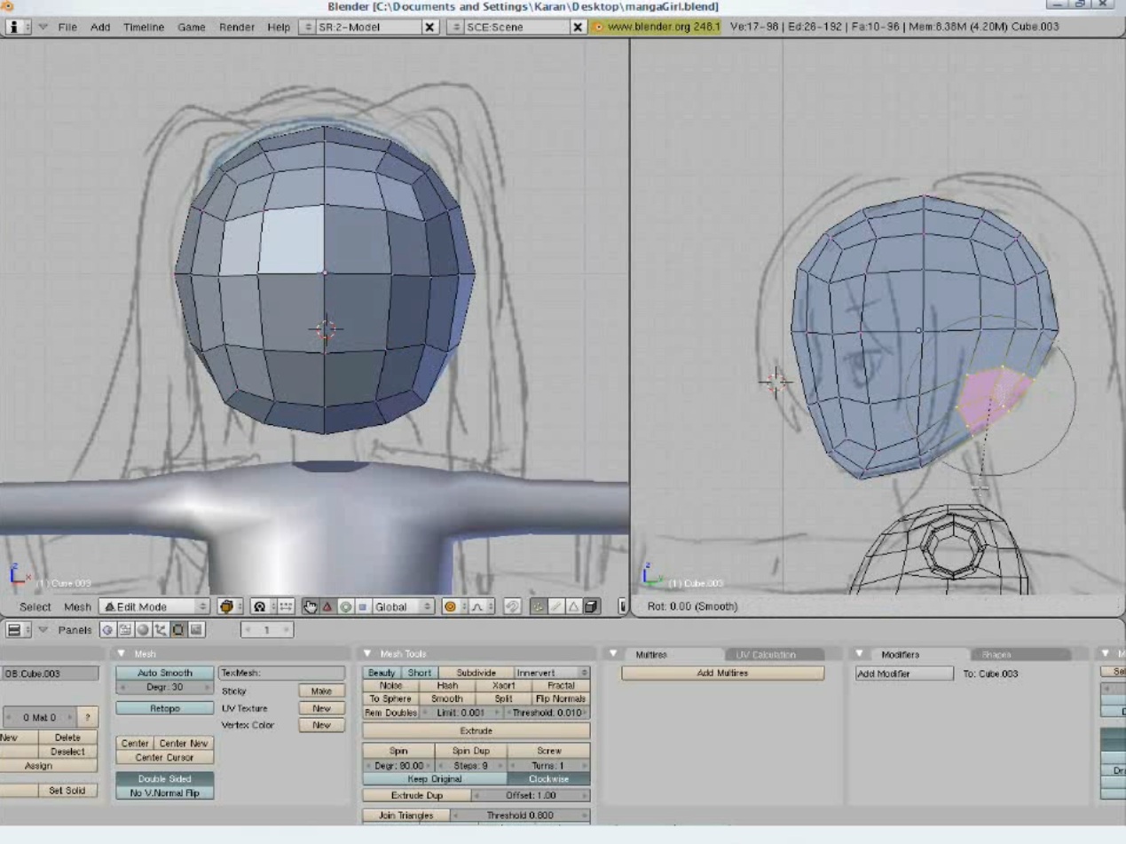This screenshot has height=844, width=1126.
Task: Open the Innervert subdivide dropdown
Action: point(552,673)
